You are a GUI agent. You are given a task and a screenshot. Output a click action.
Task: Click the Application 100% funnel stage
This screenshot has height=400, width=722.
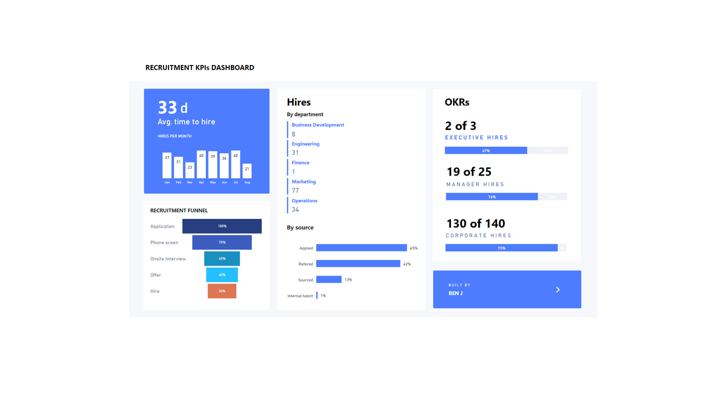(x=222, y=226)
